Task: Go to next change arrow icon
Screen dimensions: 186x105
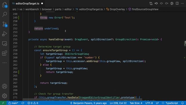Action: [x=167, y=3]
